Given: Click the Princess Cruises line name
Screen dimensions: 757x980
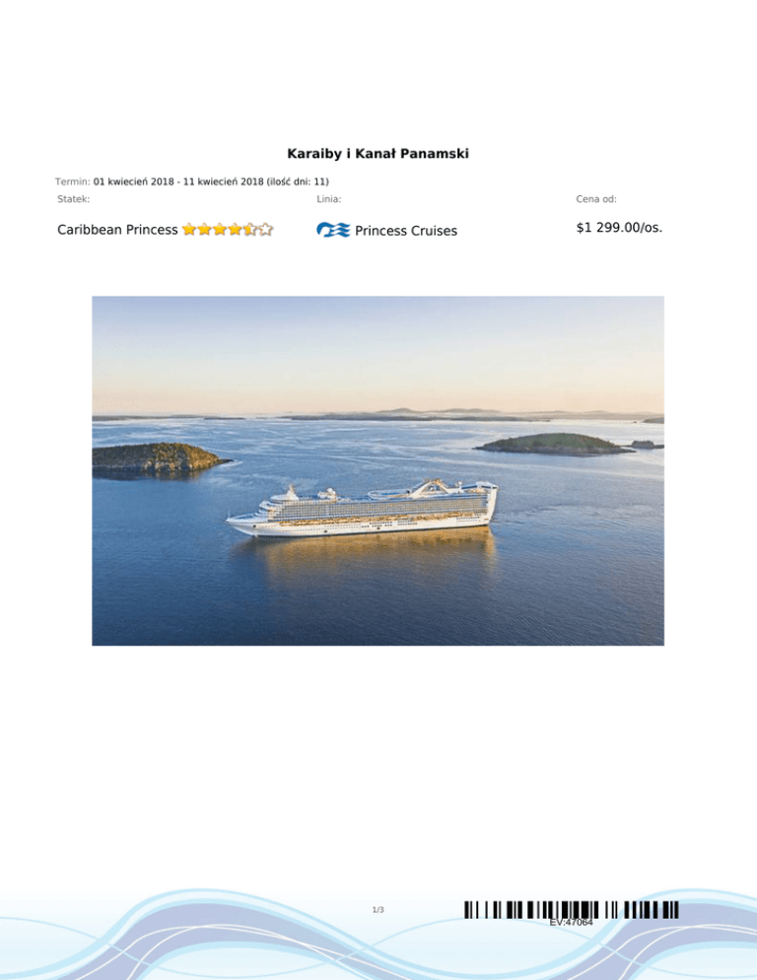Looking at the screenshot, I should [x=406, y=231].
